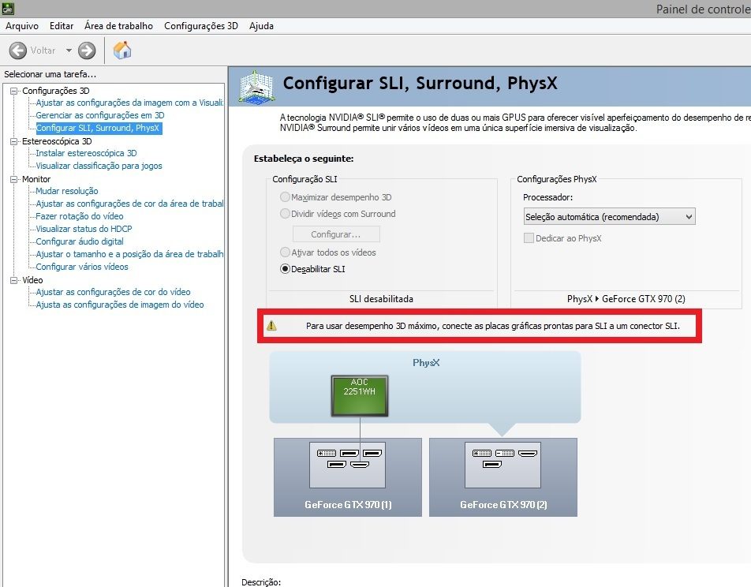This screenshot has height=587, width=751.
Task: Click the Selecionar uma tarefa... label
Action: tap(50, 74)
